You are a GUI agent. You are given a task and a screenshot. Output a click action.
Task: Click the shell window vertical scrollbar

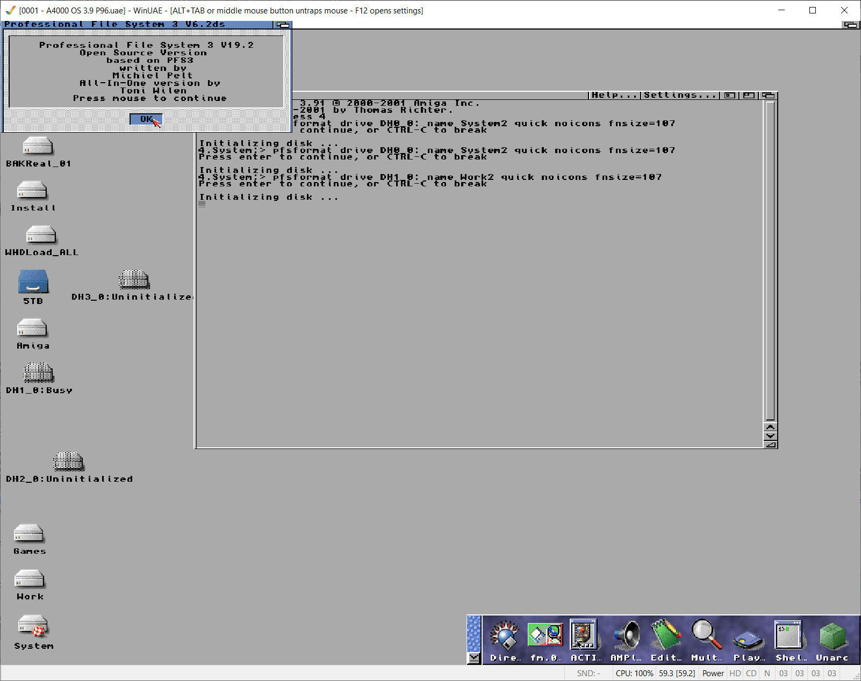(770, 261)
